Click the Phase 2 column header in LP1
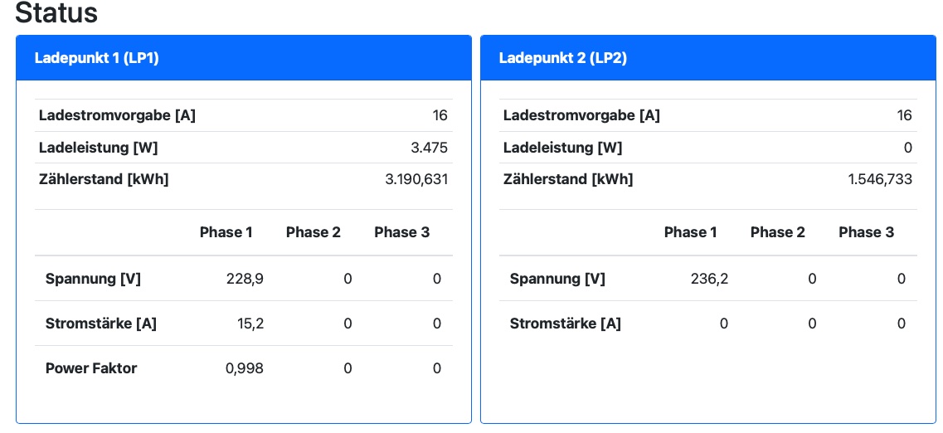943x433 pixels. pyautogui.click(x=313, y=232)
